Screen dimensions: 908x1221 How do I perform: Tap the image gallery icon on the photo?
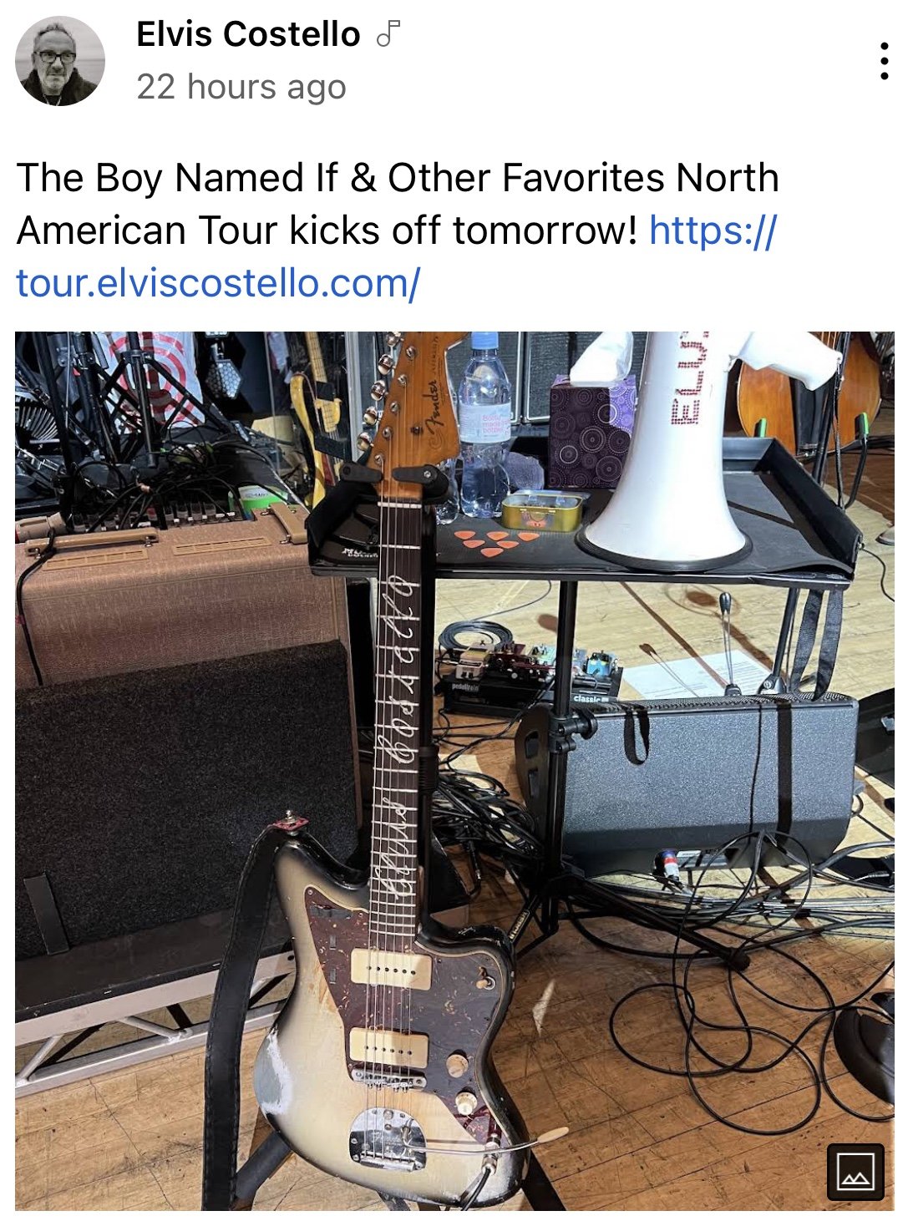point(855,1172)
